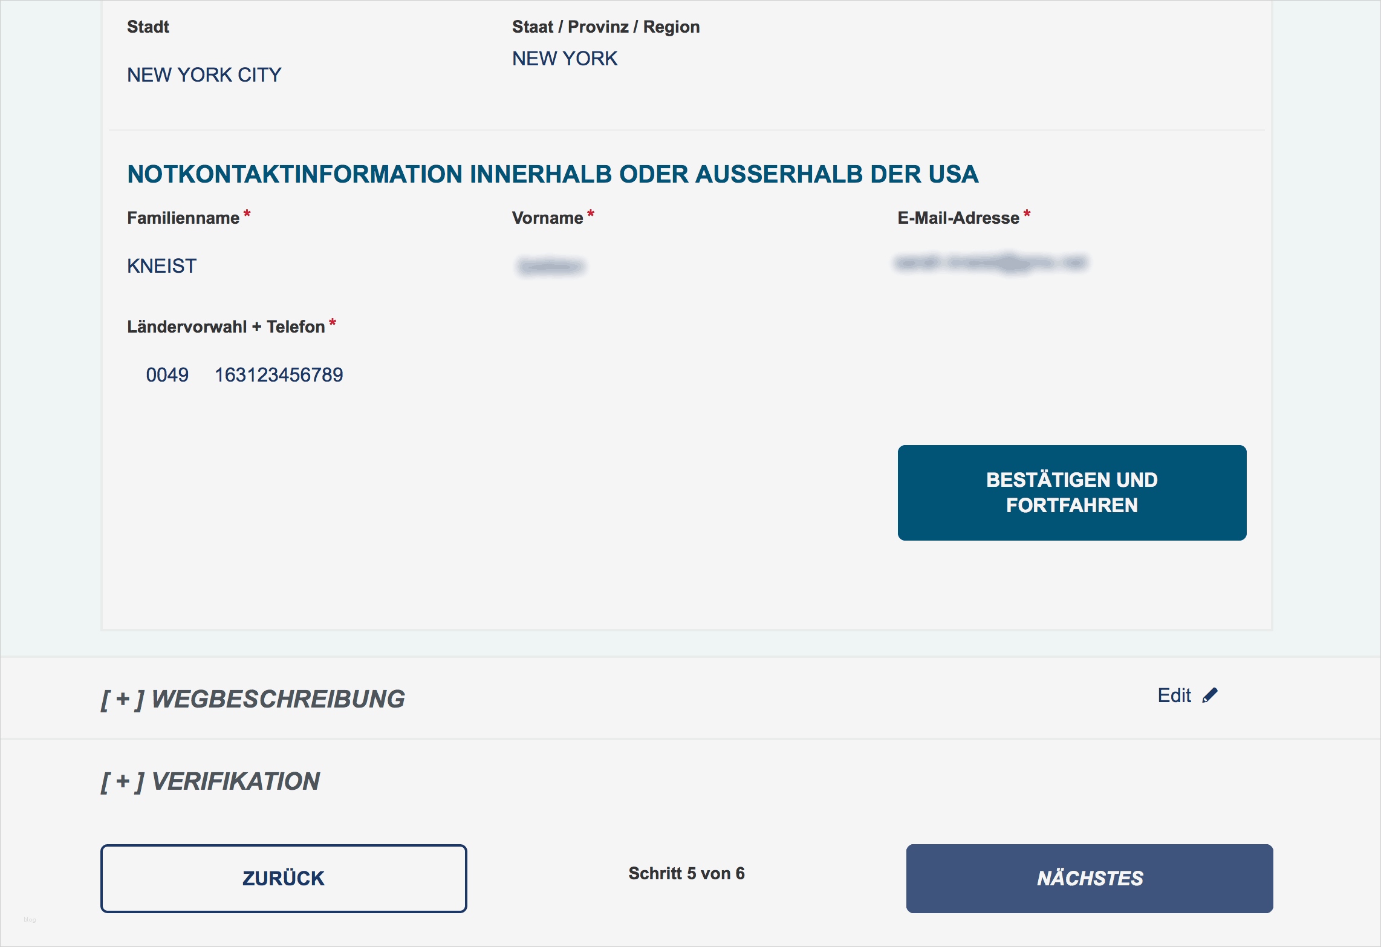Image resolution: width=1381 pixels, height=947 pixels.
Task: Expand the WEGBESCHREIBUNG section
Action: pos(253,699)
